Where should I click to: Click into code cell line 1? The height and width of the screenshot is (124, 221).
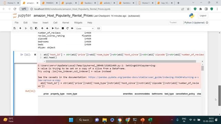(124, 54)
